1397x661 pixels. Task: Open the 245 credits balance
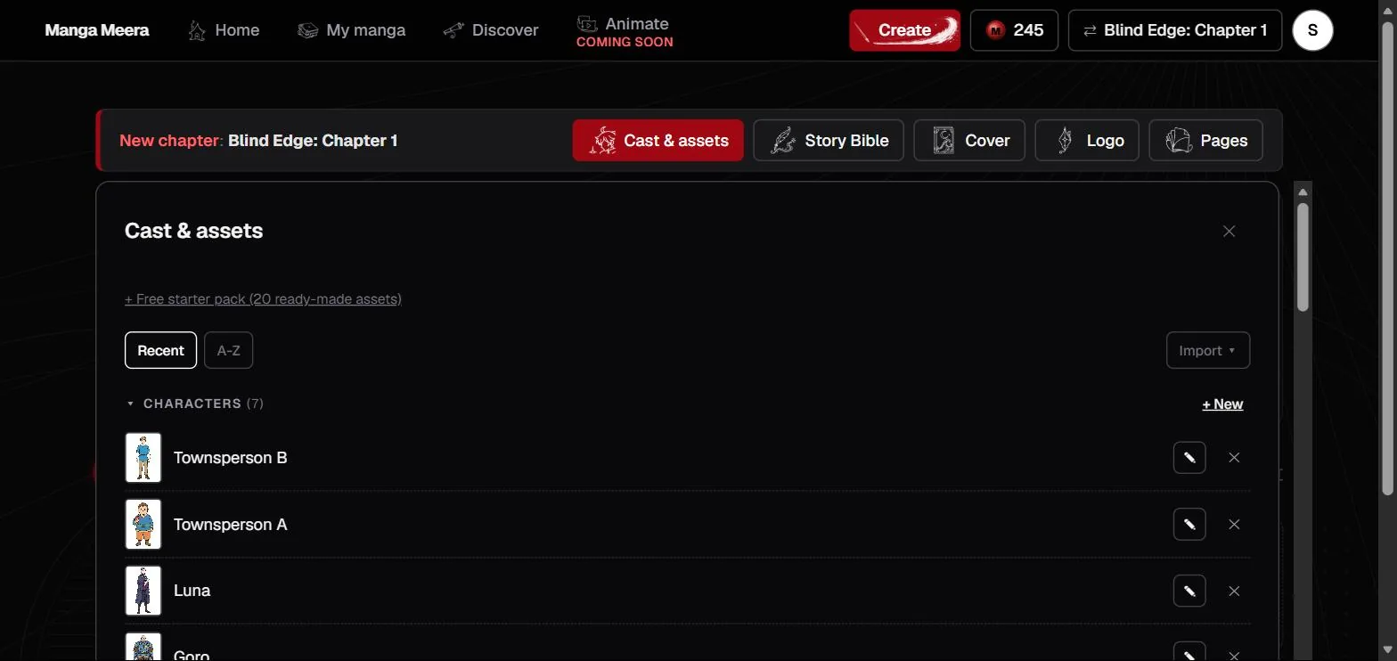click(x=1014, y=30)
